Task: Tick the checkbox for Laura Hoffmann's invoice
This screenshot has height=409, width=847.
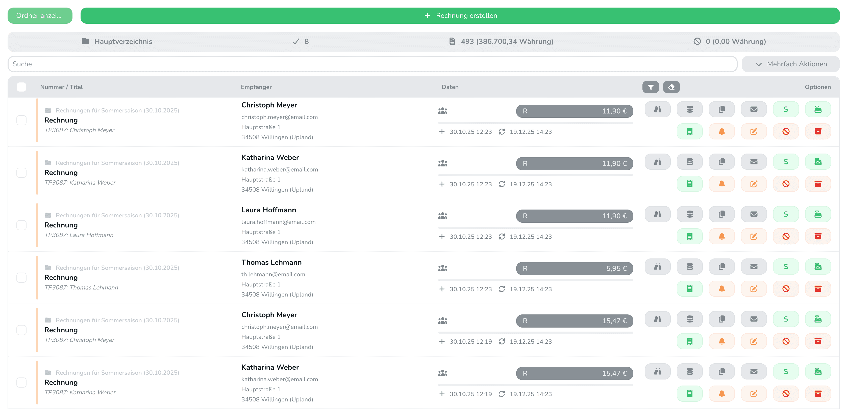Action: point(21,225)
